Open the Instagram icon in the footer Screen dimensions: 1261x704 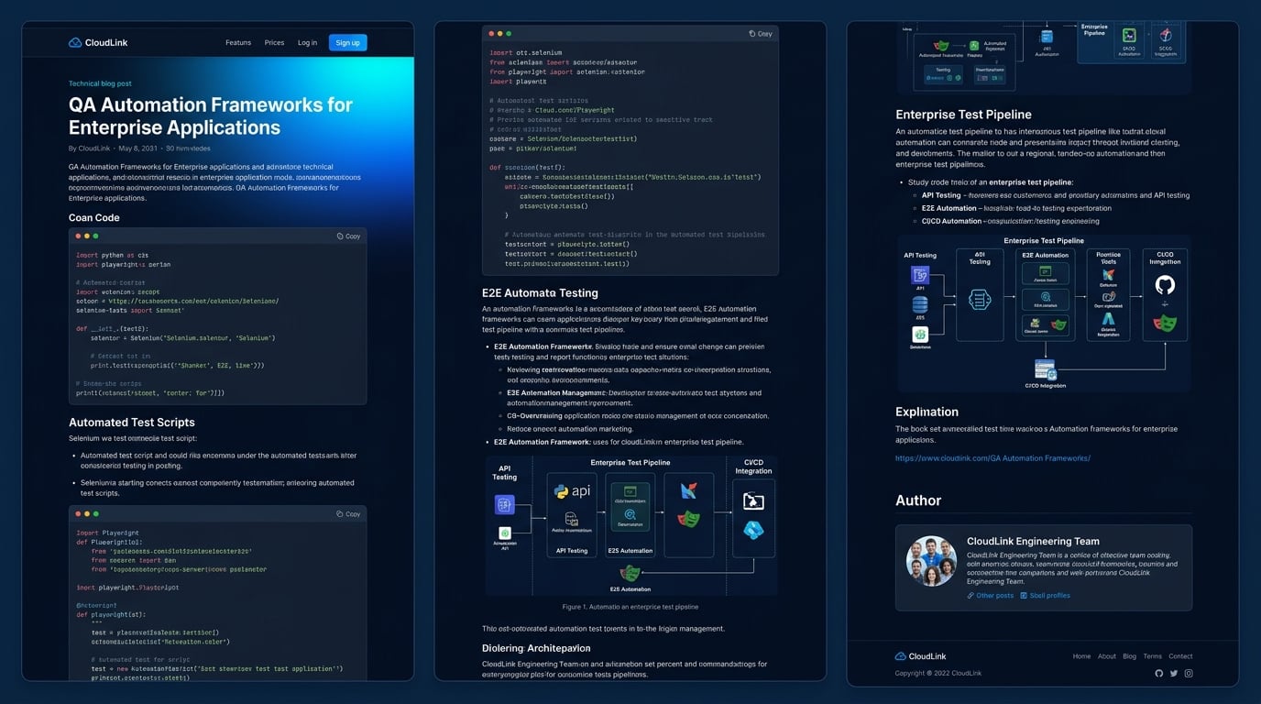click(1189, 673)
